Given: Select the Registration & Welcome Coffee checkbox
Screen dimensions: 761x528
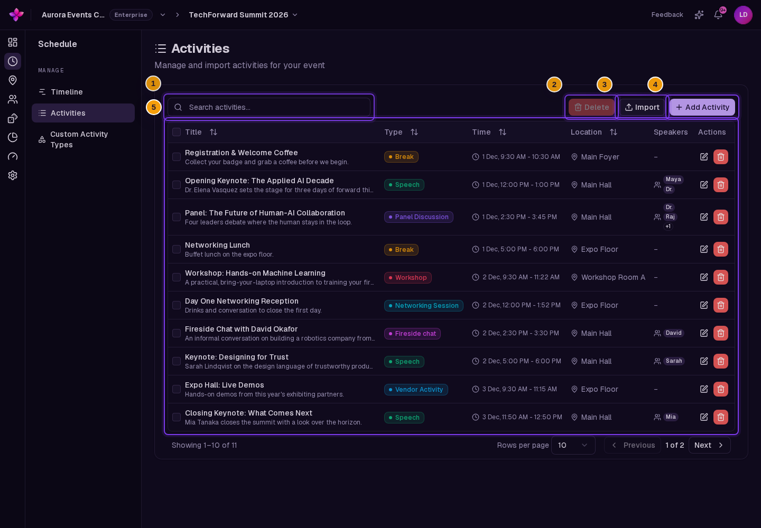Looking at the screenshot, I should (x=177, y=157).
